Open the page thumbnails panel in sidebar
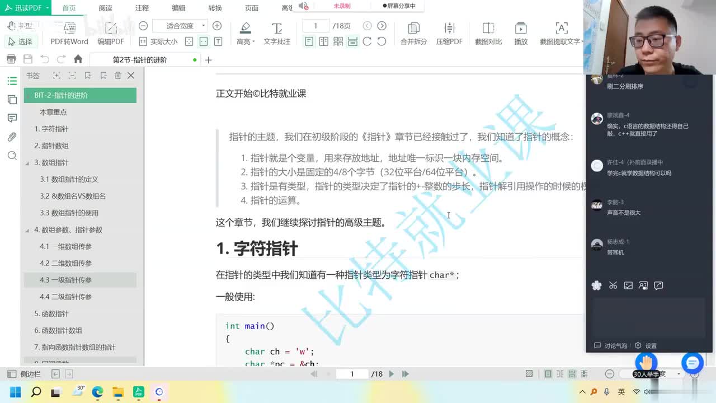This screenshot has width=716, height=403. [12, 100]
